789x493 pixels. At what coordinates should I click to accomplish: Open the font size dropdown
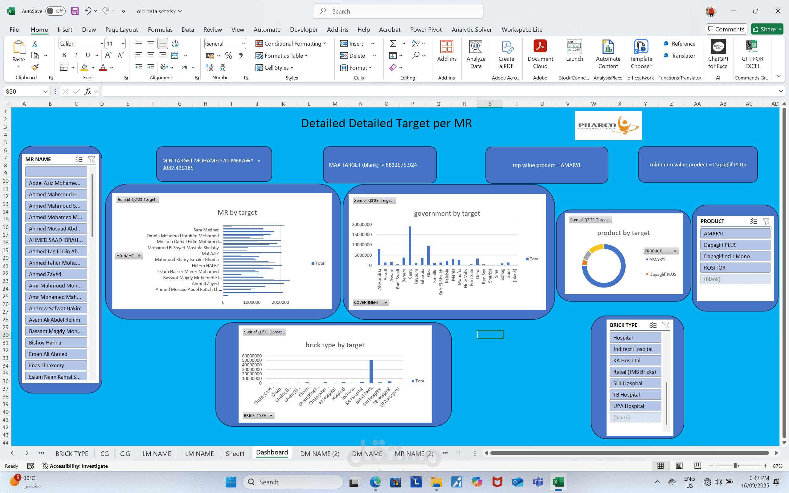click(x=123, y=43)
